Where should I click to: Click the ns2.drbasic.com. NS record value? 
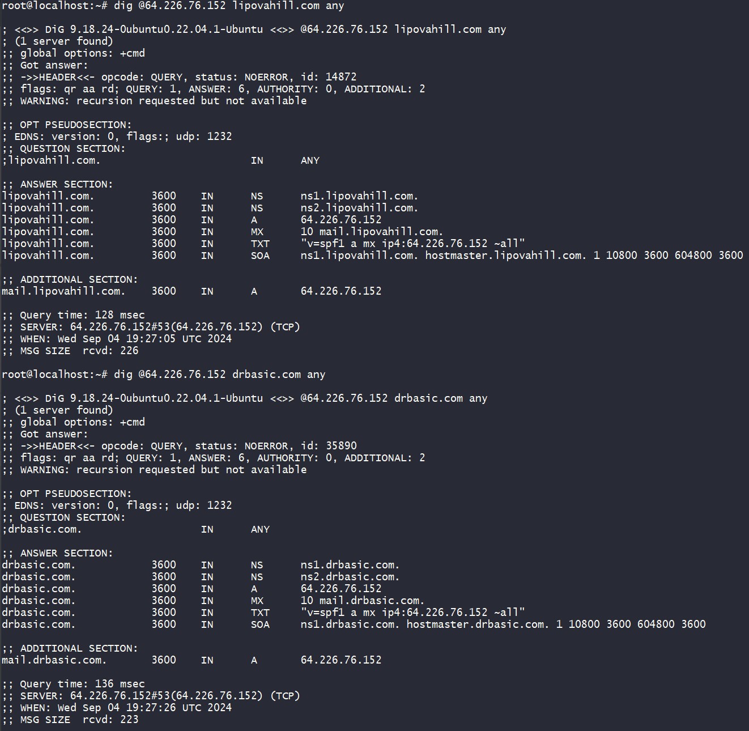tap(350, 577)
